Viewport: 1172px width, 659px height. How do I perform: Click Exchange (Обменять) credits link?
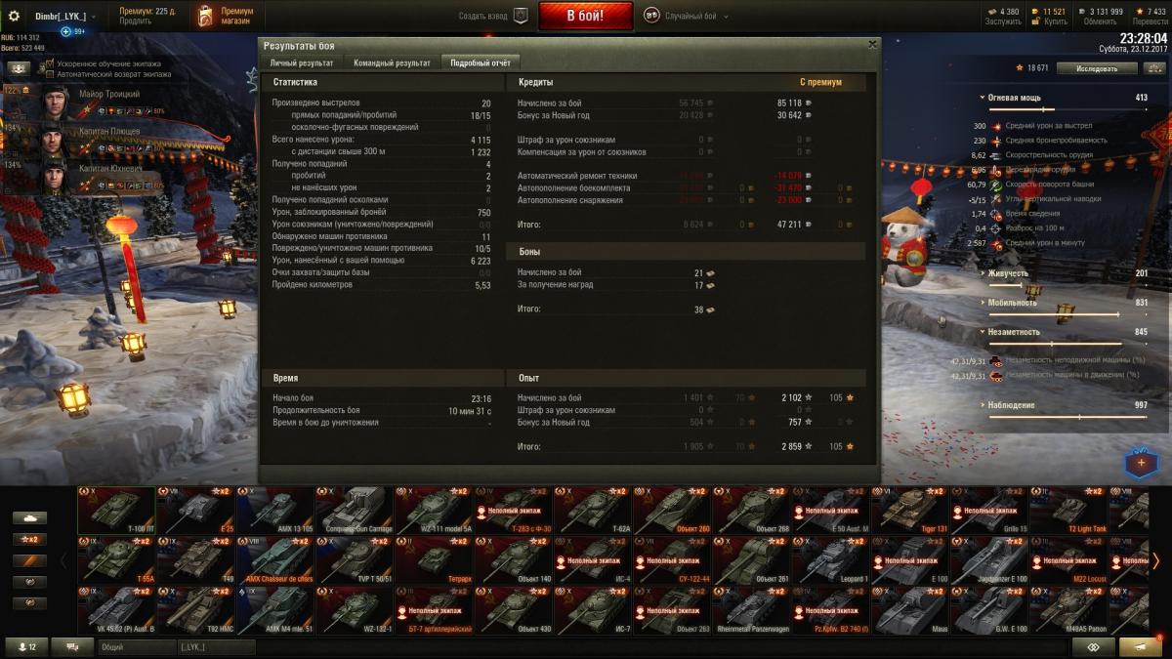(1102, 21)
